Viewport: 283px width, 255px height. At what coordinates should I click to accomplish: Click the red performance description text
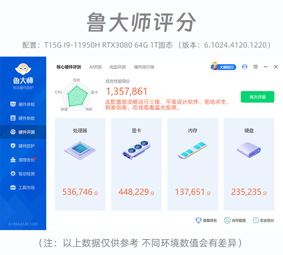click(167, 104)
